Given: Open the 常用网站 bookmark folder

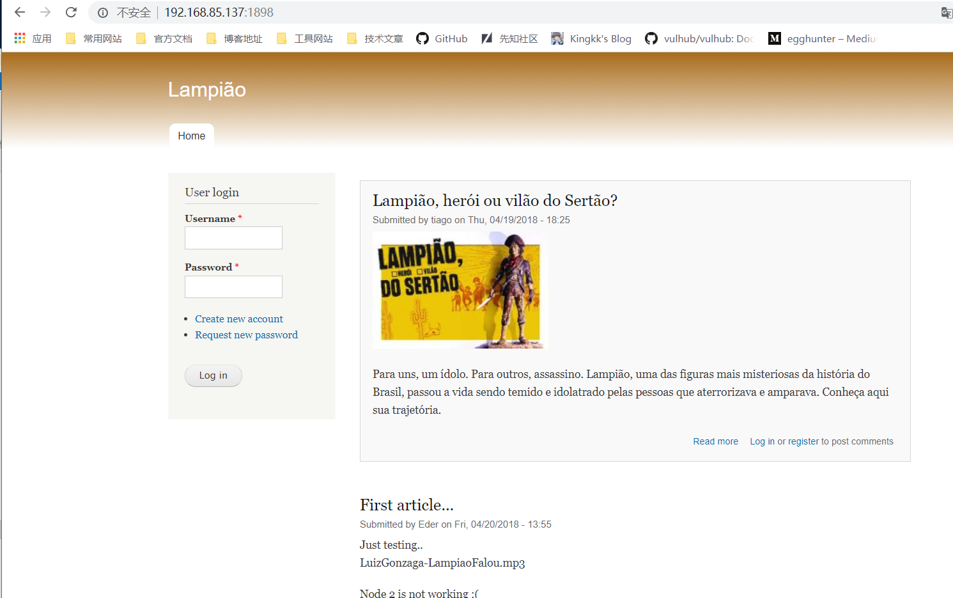Looking at the screenshot, I should [x=94, y=38].
